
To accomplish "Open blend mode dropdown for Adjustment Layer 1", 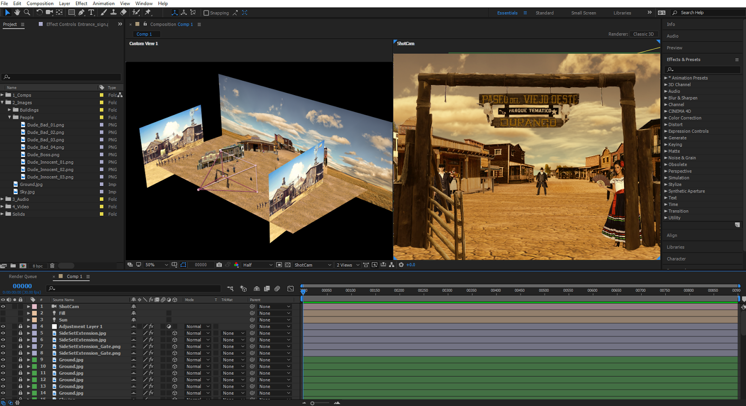I will pos(198,327).
